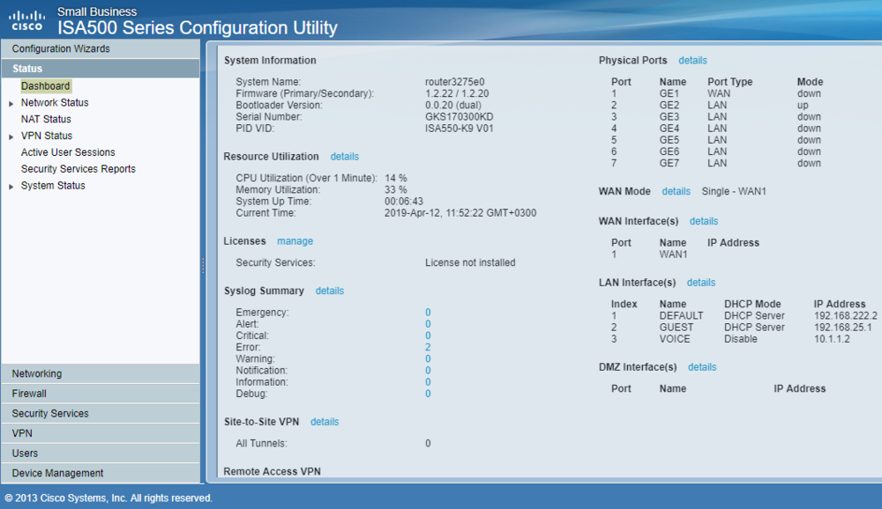Open the Configuration Wizards menu section
Screen dimensions: 882x509
(61, 48)
